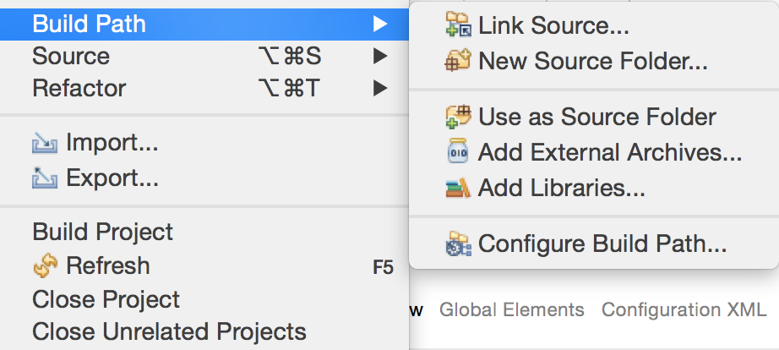Click the Configure Build Path gear icon
This screenshot has height=350, width=779.
[x=457, y=244]
